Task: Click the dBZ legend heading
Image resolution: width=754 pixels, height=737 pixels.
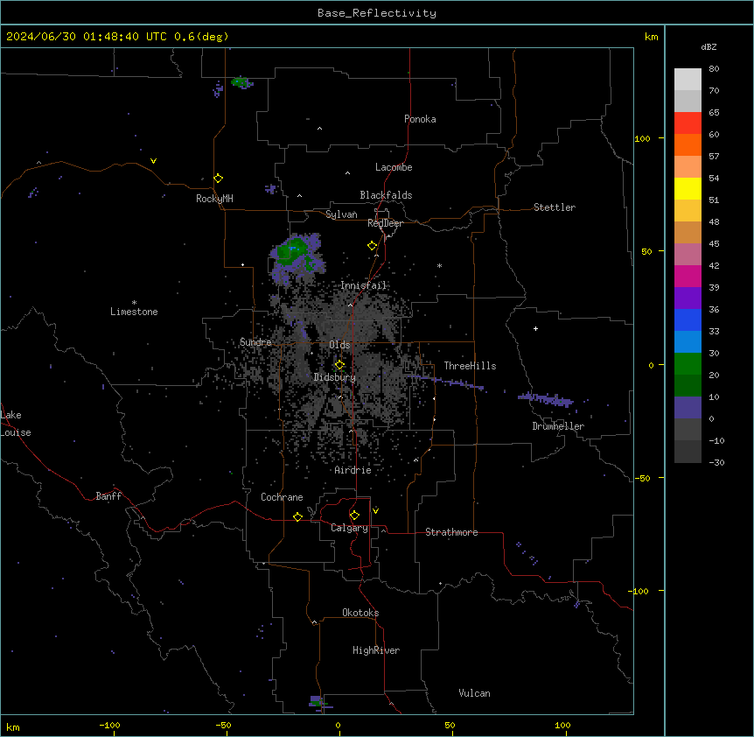Action: [x=709, y=46]
